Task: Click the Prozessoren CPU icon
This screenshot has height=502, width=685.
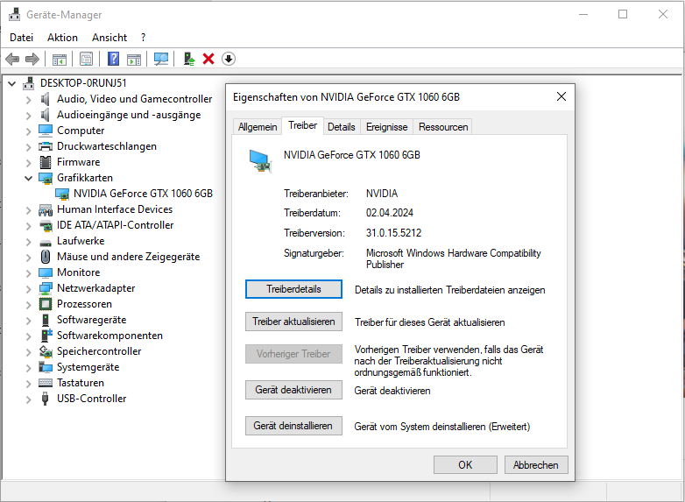Action: [x=46, y=304]
